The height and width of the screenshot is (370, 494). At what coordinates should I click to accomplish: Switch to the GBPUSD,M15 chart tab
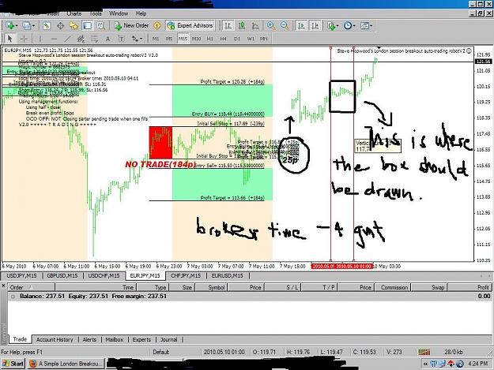[62, 275]
